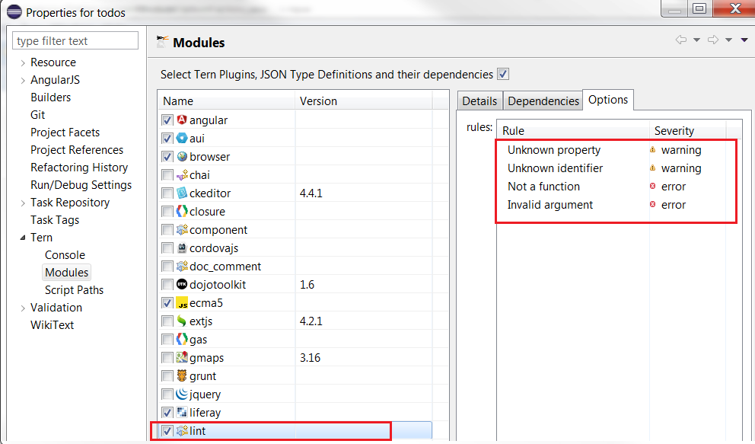
Task: Click the jquery module icon
Action: coord(182,394)
